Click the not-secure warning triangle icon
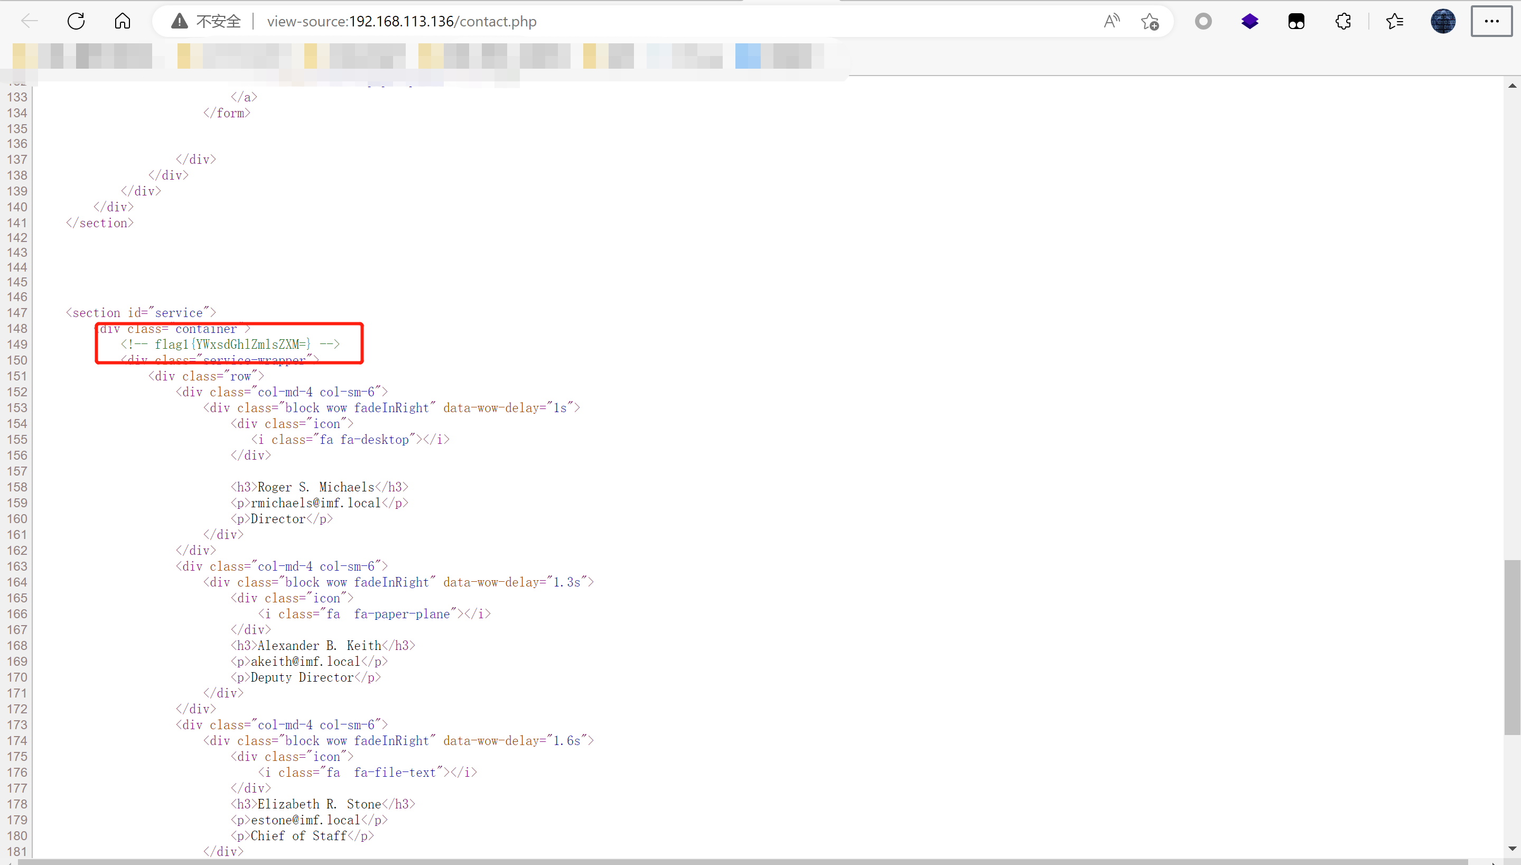Viewport: 1521px width, 865px height. pos(179,21)
